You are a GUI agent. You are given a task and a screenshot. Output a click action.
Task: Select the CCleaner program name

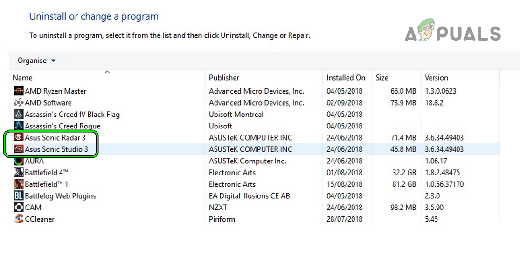(x=40, y=219)
